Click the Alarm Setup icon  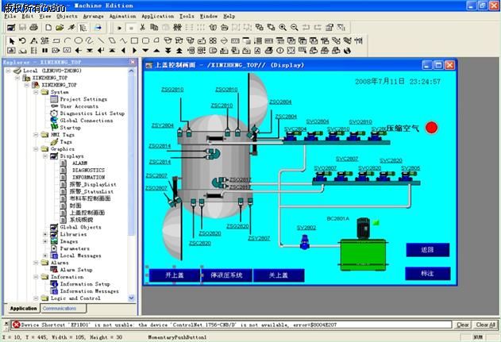54,270
